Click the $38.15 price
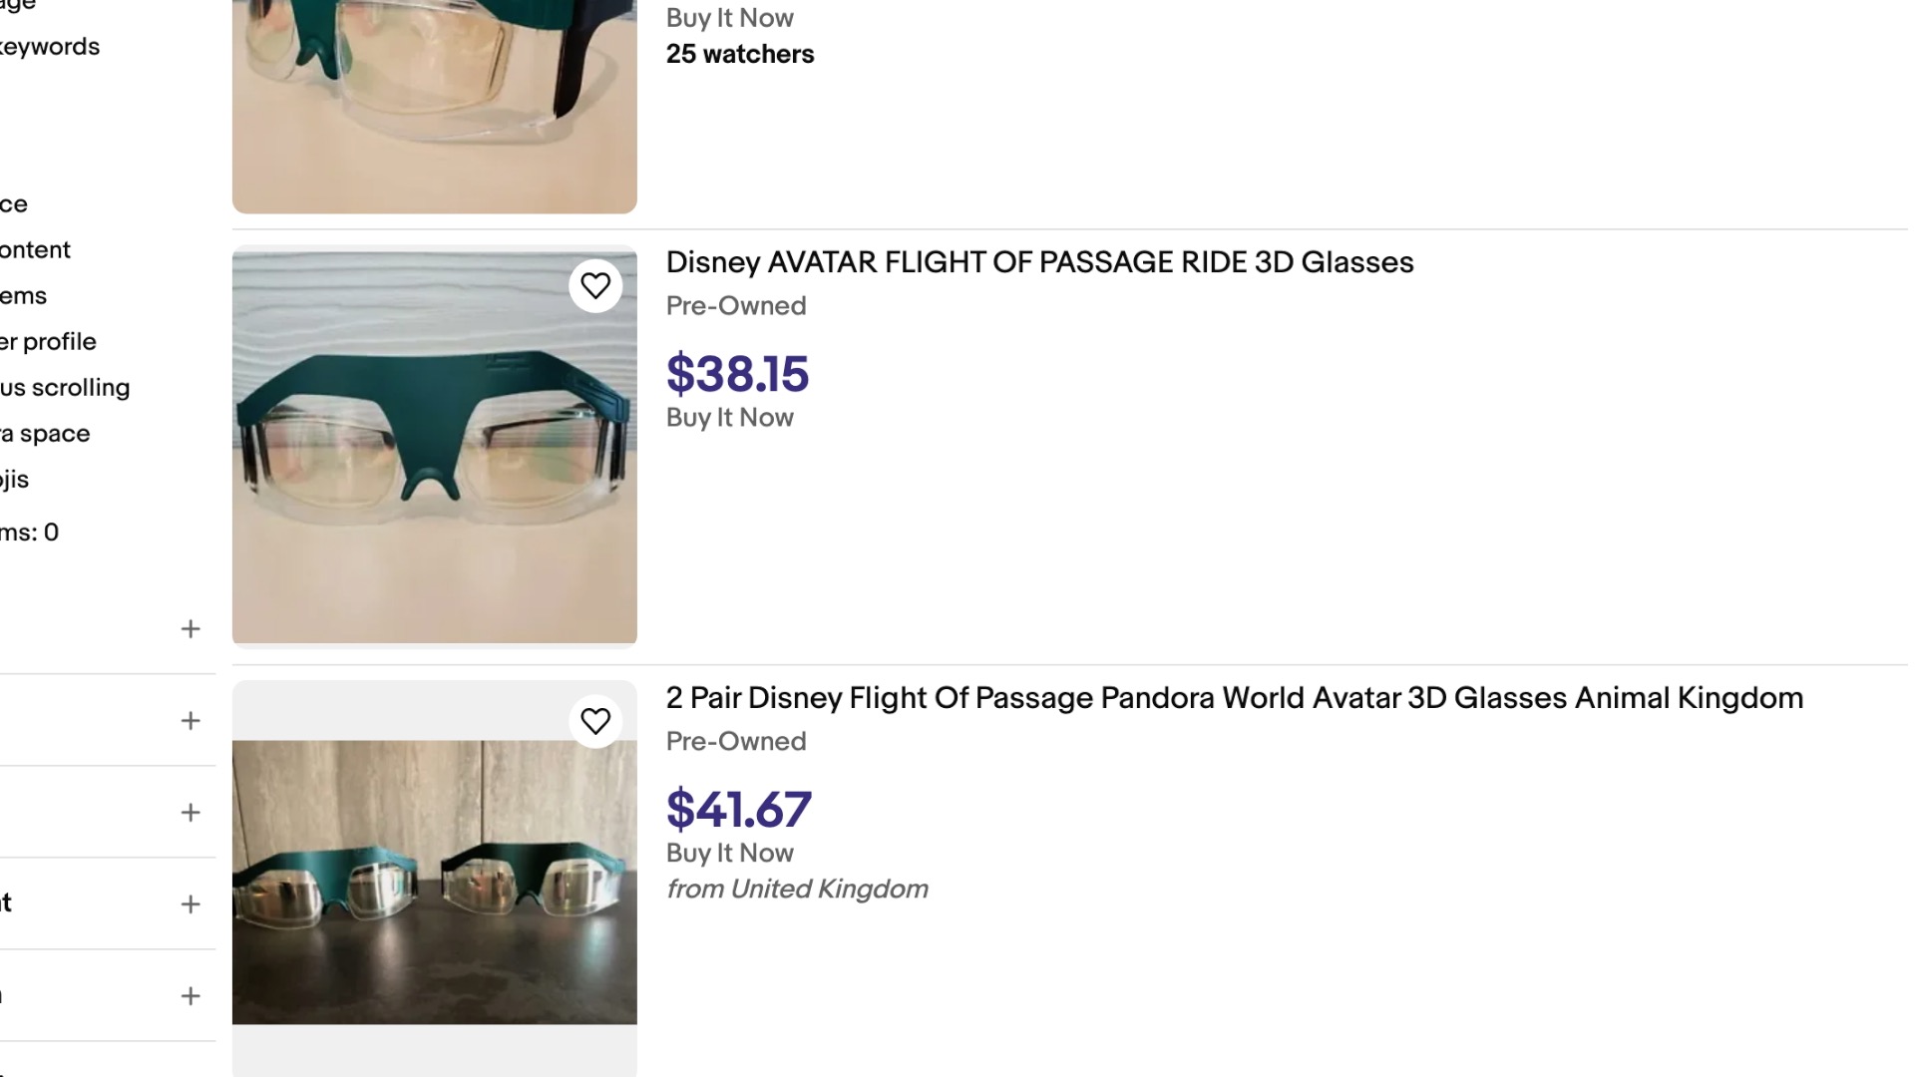1915x1077 pixels. tap(737, 374)
